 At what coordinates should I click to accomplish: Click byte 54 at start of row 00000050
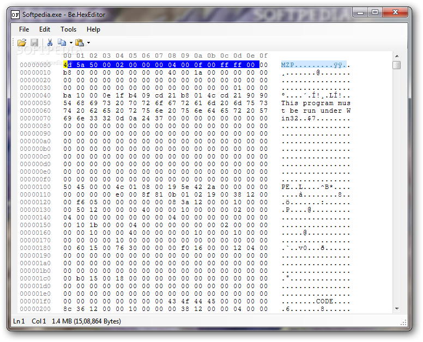click(x=68, y=103)
